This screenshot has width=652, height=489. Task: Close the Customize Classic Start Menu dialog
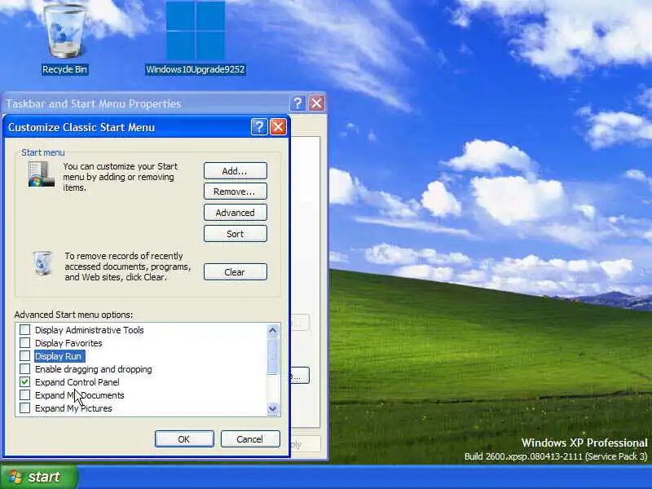coord(278,127)
